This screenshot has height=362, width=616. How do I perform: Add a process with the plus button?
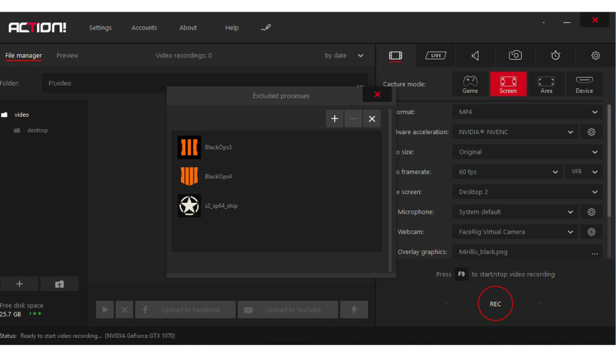(x=334, y=119)
